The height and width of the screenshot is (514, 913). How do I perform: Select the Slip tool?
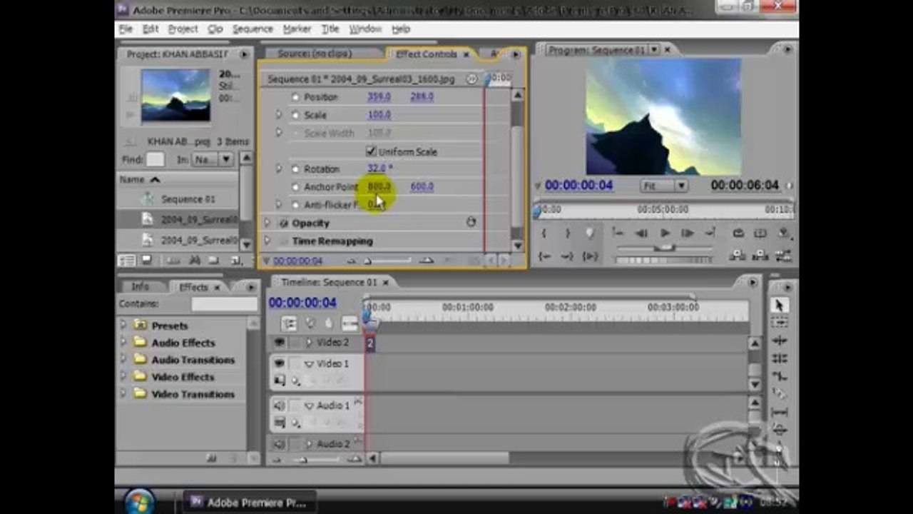(x=779, y=412)
